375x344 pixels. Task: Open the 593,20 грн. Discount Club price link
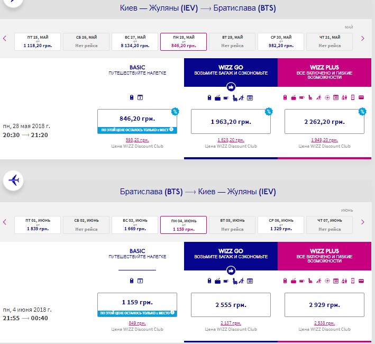tap(137, 140)
